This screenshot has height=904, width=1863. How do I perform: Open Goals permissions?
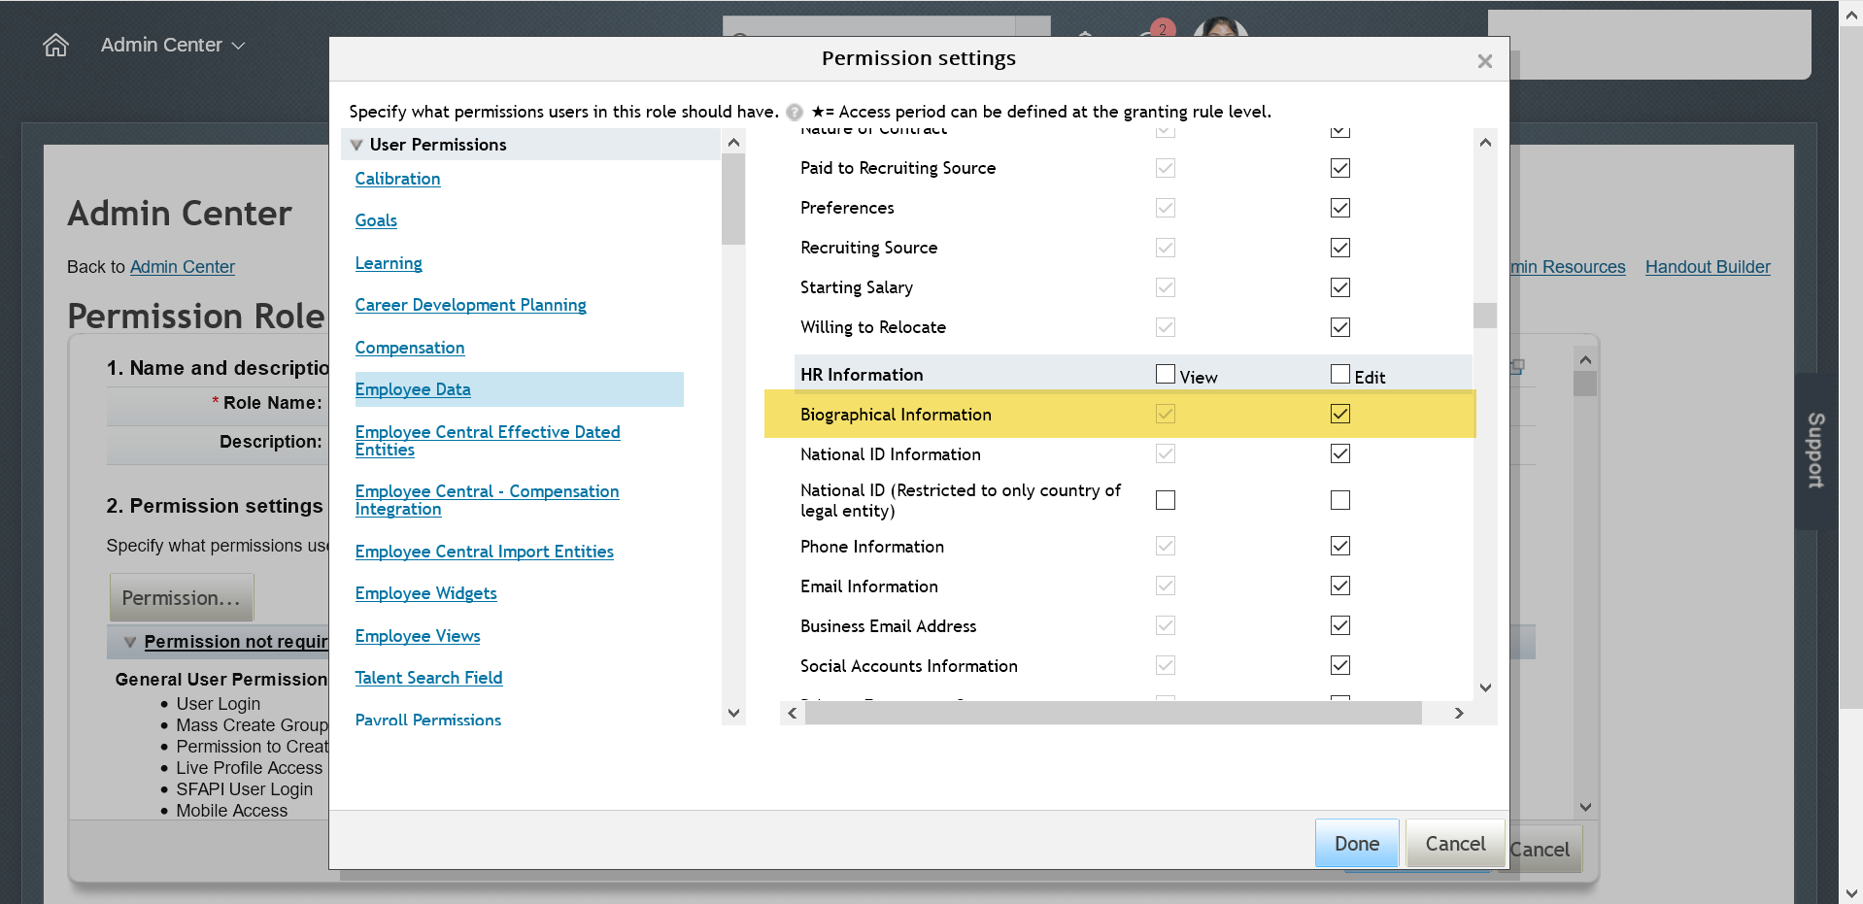coord(376,220)
